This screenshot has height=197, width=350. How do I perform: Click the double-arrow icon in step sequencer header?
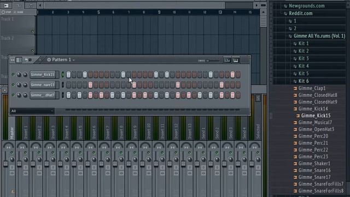point(13,60)
